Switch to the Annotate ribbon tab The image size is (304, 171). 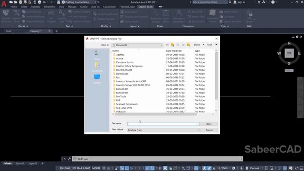pyautogui.click(x=35, y=7)
